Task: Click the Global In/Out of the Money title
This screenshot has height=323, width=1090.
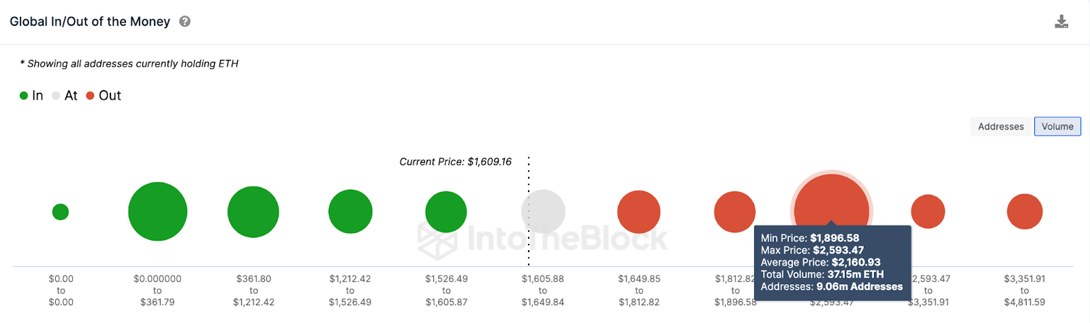Action: tap(90, 22)
